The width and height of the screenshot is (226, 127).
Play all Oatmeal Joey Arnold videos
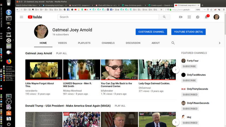[x=61, y=53]
